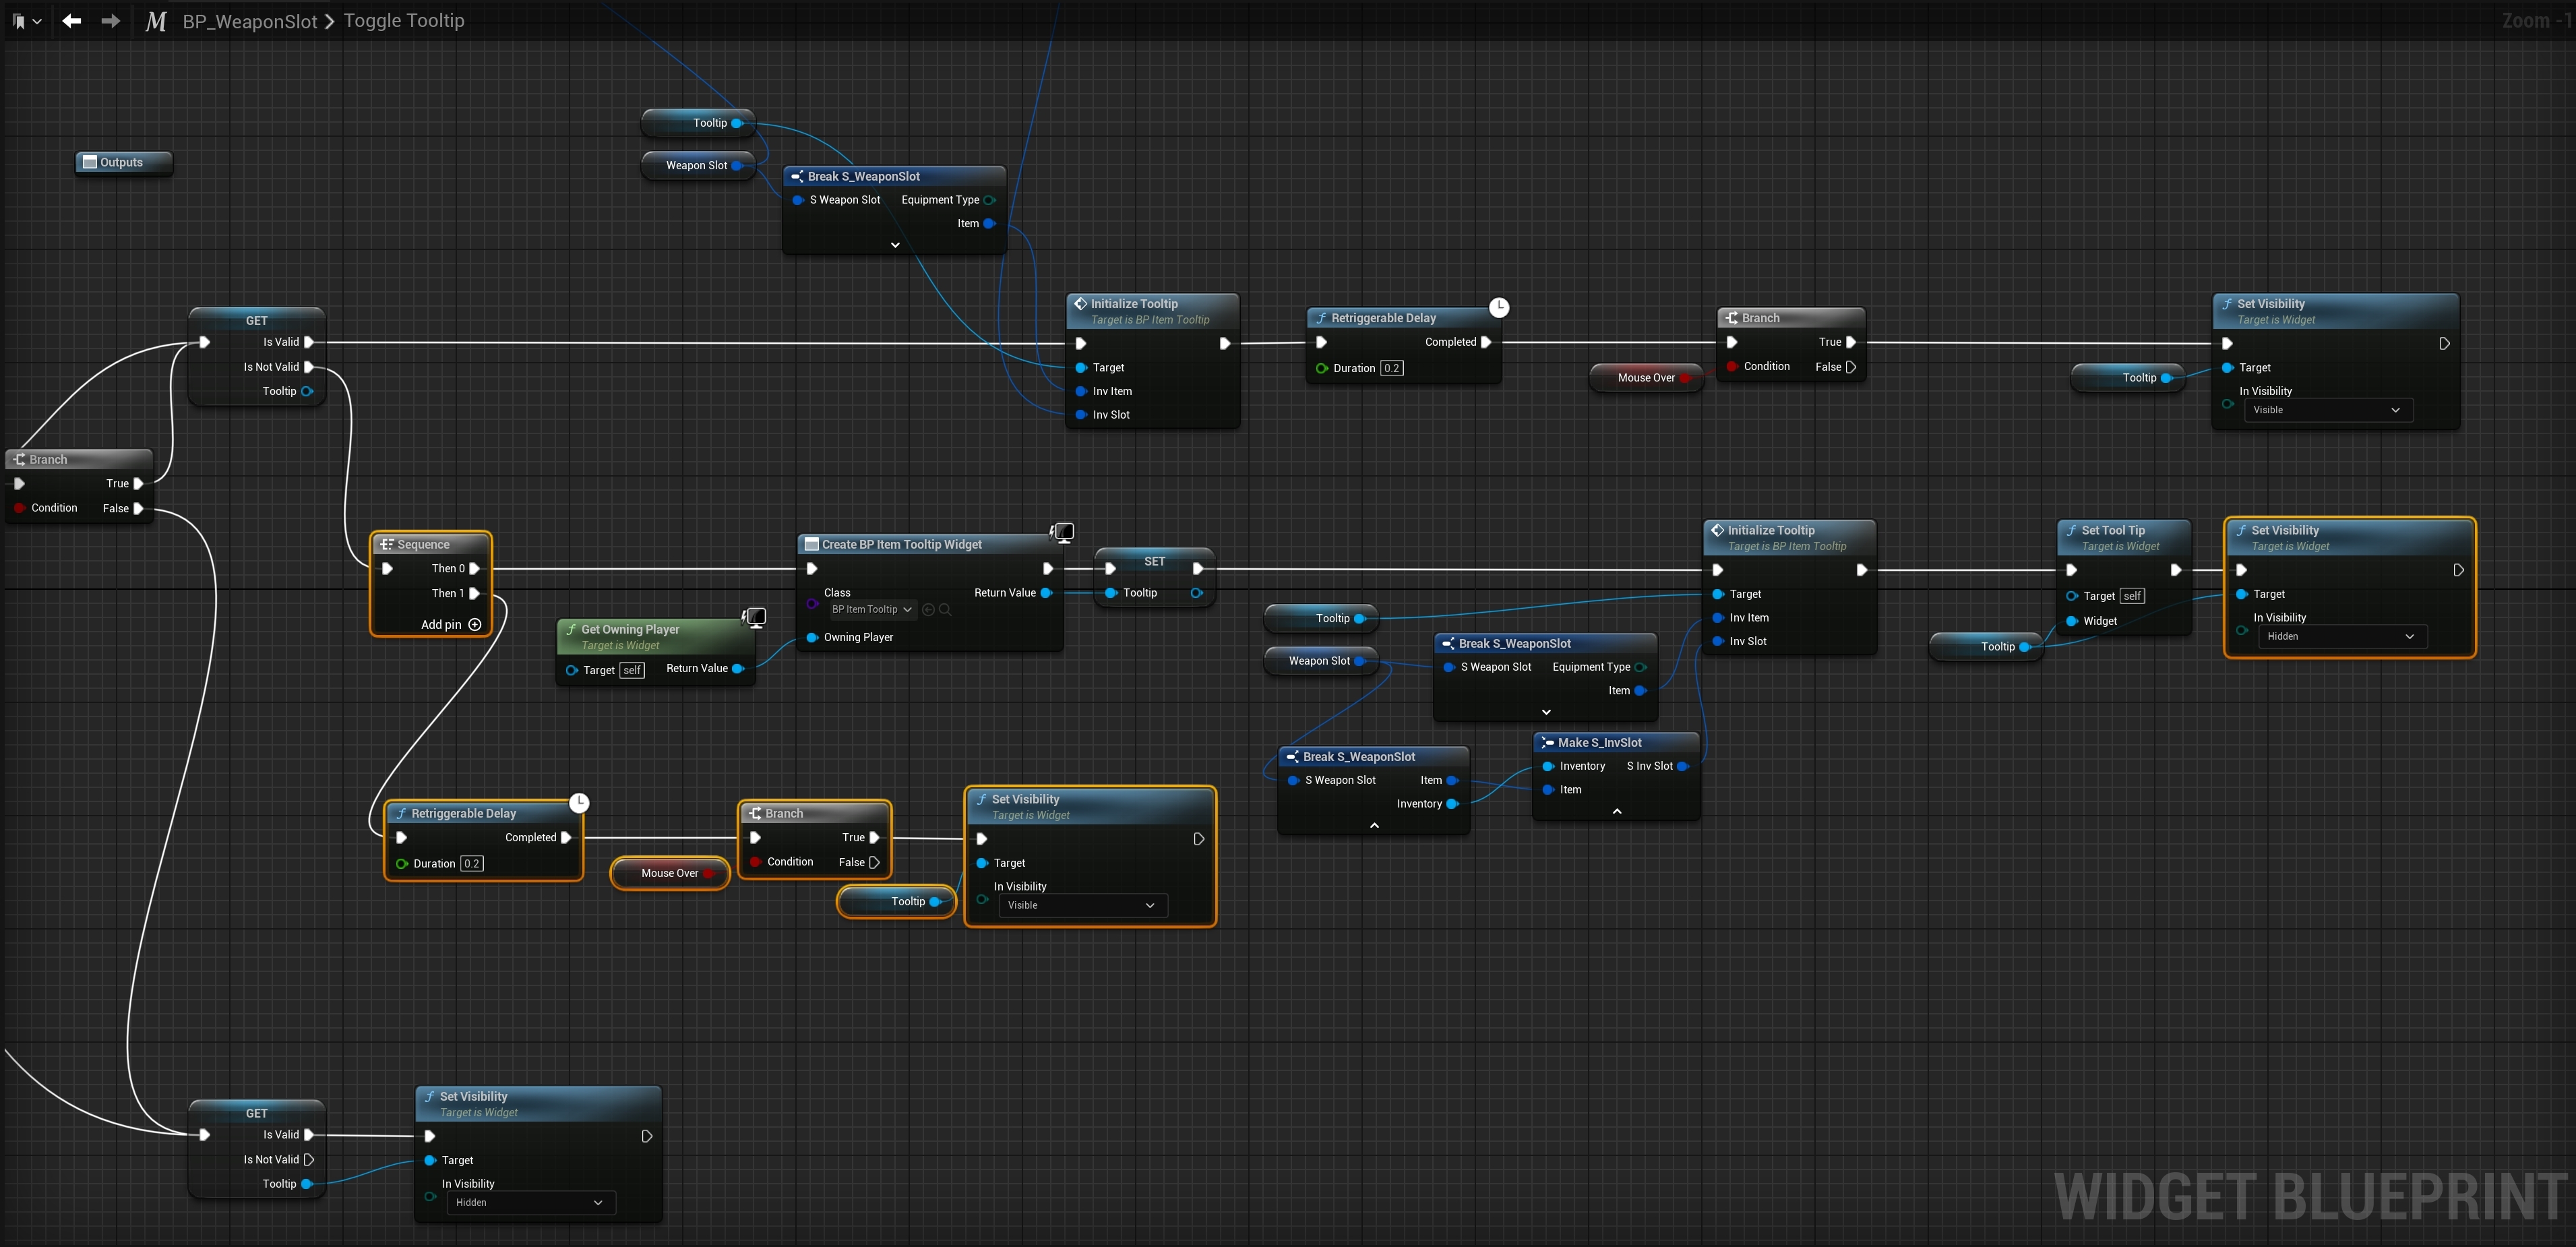Click the clock icon on the upper Retriggerable Delay node

tap(1499, 307)
